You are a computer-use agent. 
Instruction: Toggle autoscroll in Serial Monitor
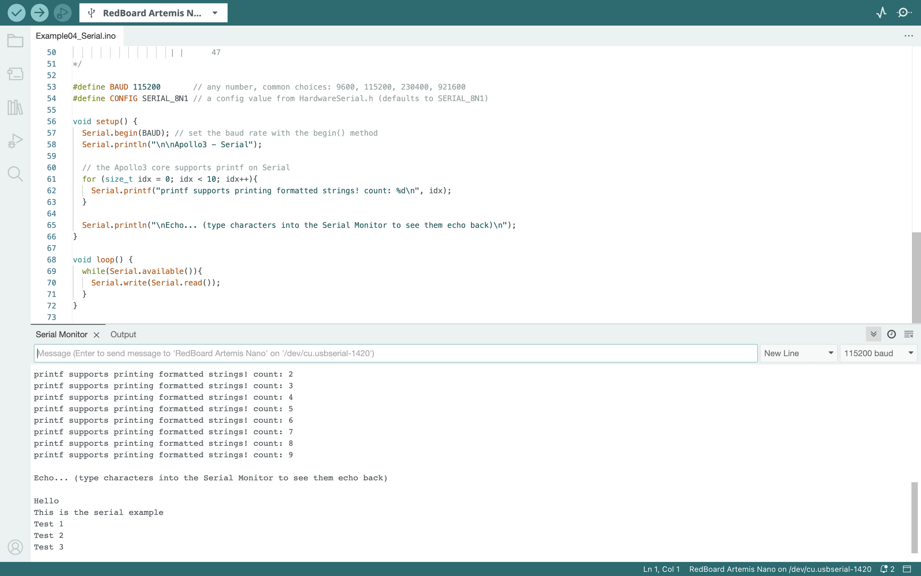point(873,334)
